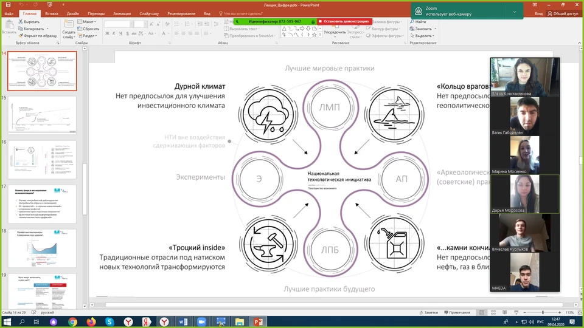Zoom in with the plus button
The height and width of the screenshot is (328, 584).
[560, 312]
